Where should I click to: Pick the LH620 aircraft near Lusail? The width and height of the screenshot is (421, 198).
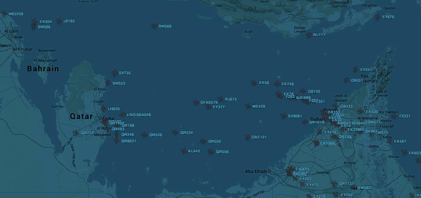tap(103, 109)
